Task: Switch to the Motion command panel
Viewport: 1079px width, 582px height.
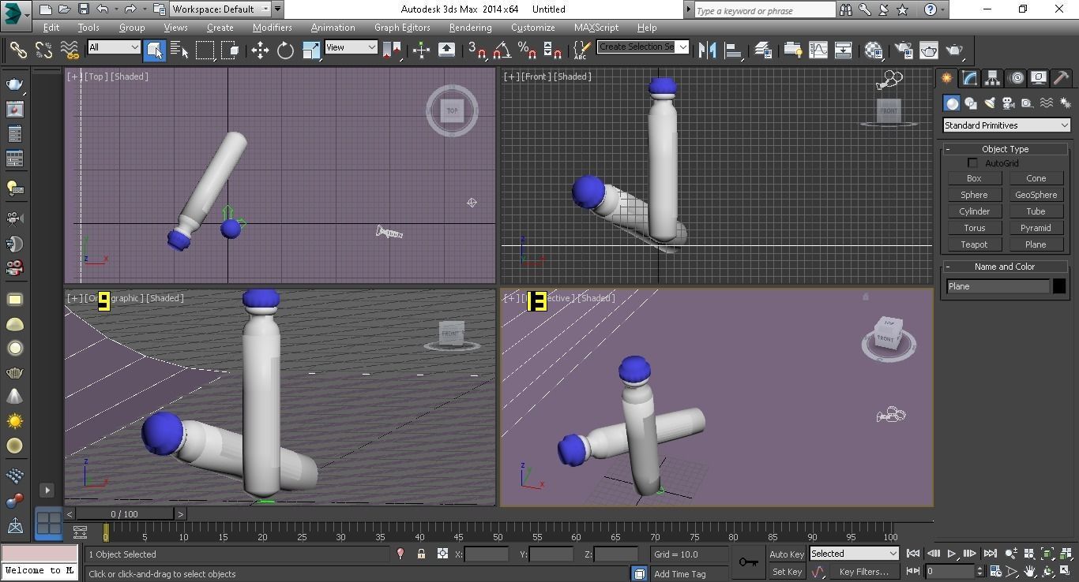Action: 1016,77
